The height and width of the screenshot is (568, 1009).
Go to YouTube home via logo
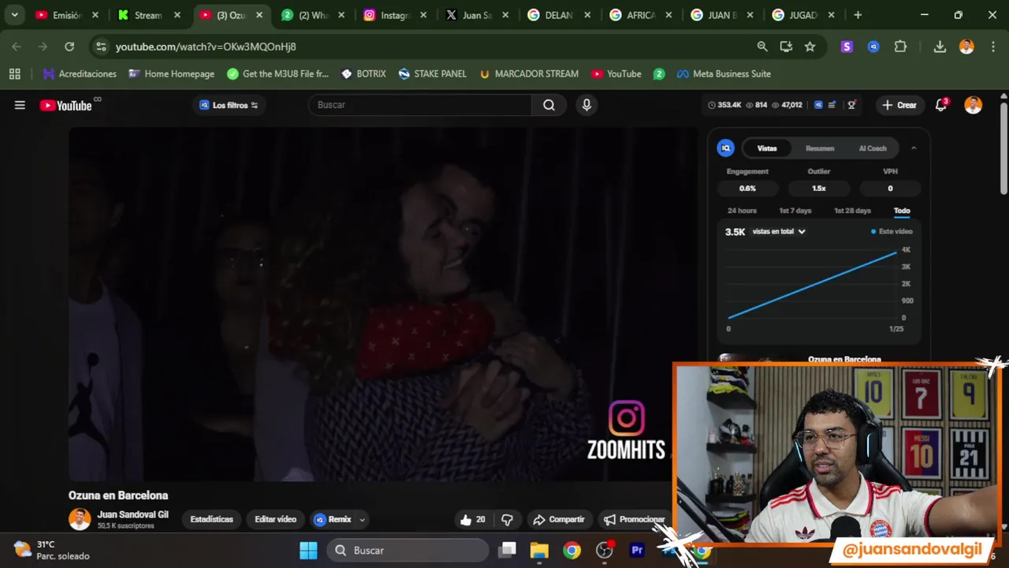coord(66,105)
